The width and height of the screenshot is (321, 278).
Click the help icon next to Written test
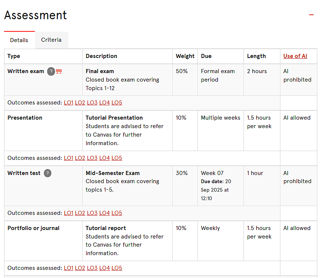[48, 173]
